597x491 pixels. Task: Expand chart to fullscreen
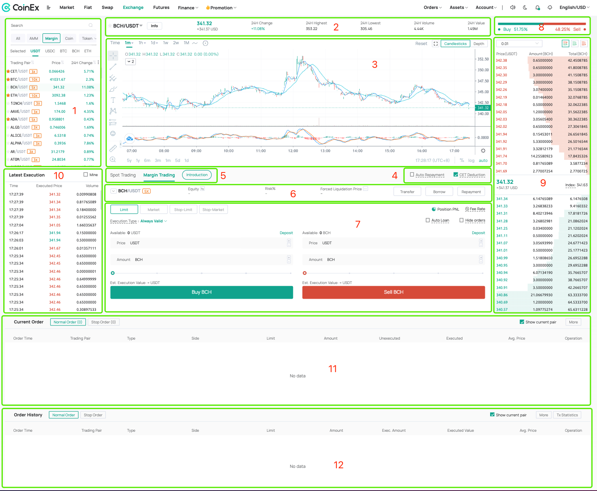pos(436,43)
